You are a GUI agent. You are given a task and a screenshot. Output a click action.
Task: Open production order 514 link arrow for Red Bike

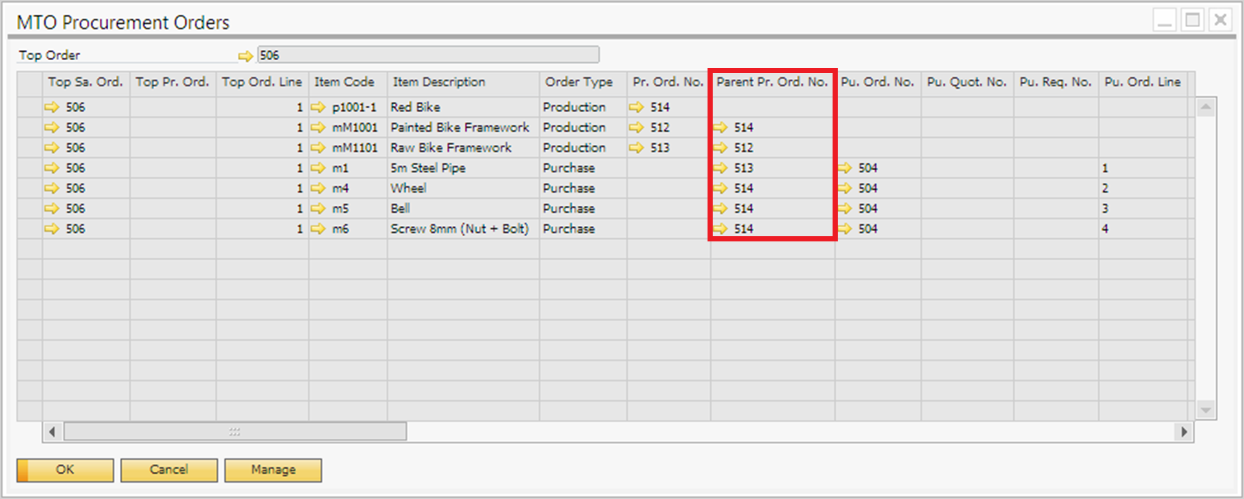pyautogui.click(x=636, y=107)
